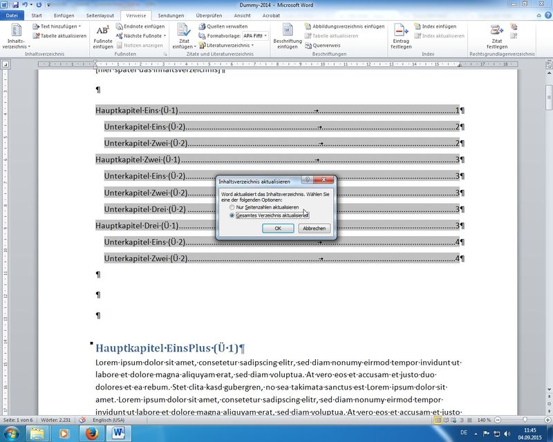
Task: Click Abbrechen in update dialog
Action: coord(315,229)
